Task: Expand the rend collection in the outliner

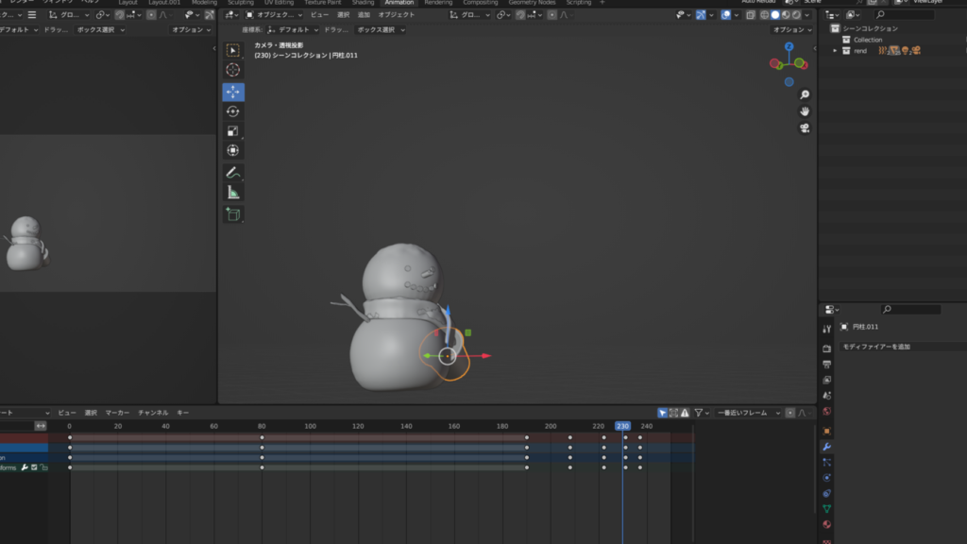Action: 835,50
